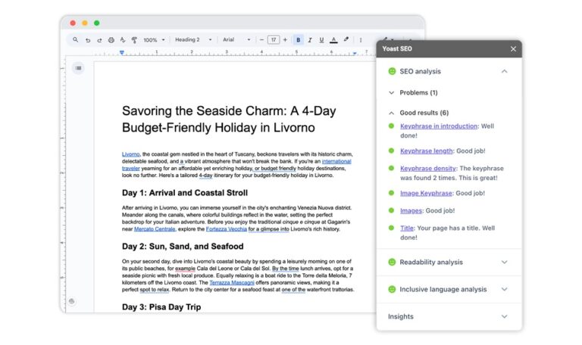Open the Arial font dropdown
The height and width of the screenshot is (345, 582).
[236, 39]
